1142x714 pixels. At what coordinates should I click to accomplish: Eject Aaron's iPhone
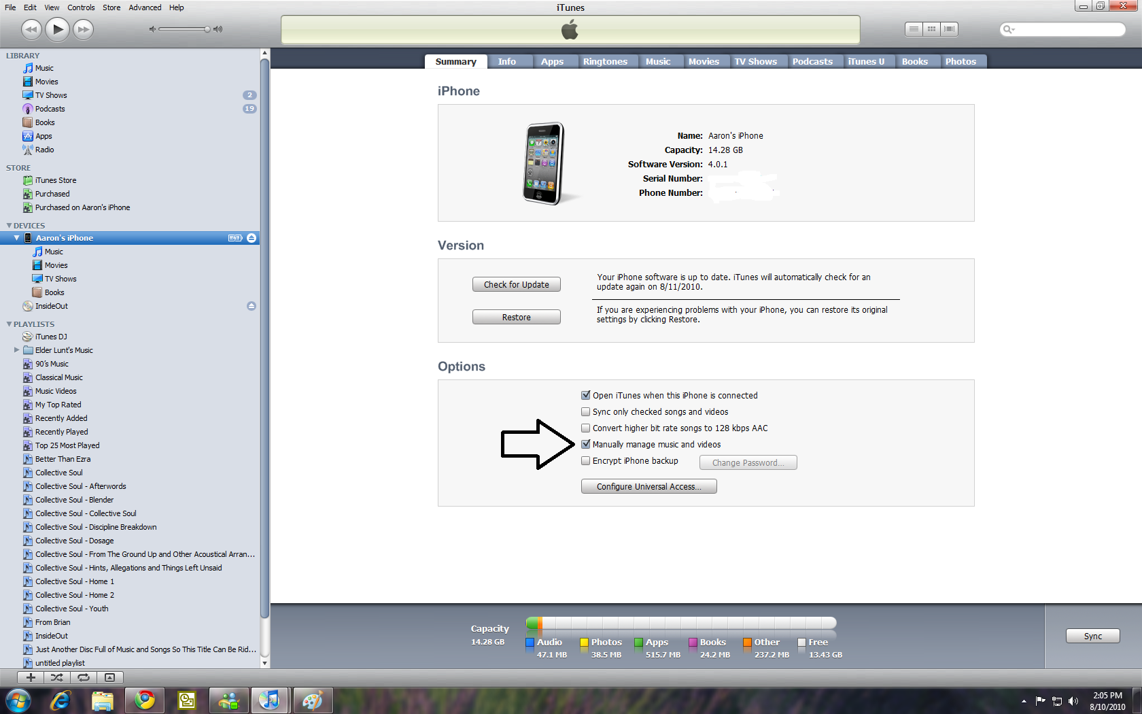click(252, 238)
